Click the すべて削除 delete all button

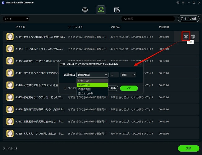click(x=188, y=19)
